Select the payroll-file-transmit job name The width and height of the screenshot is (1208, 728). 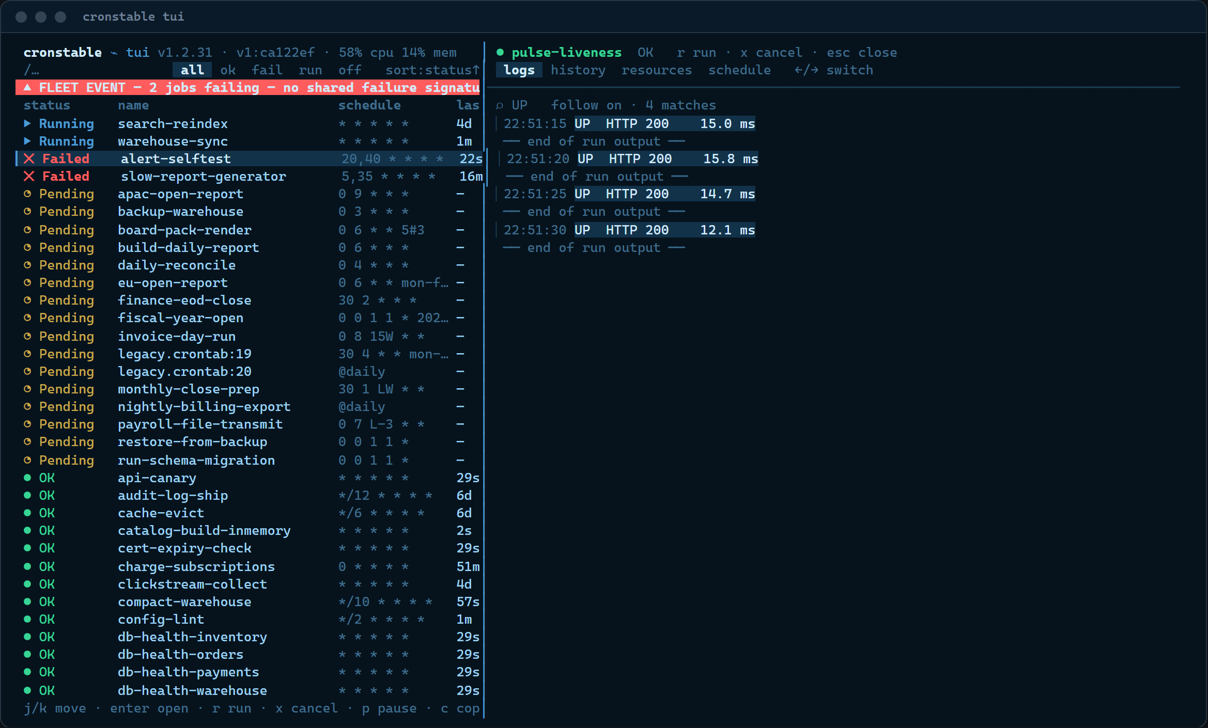point(200,424)
